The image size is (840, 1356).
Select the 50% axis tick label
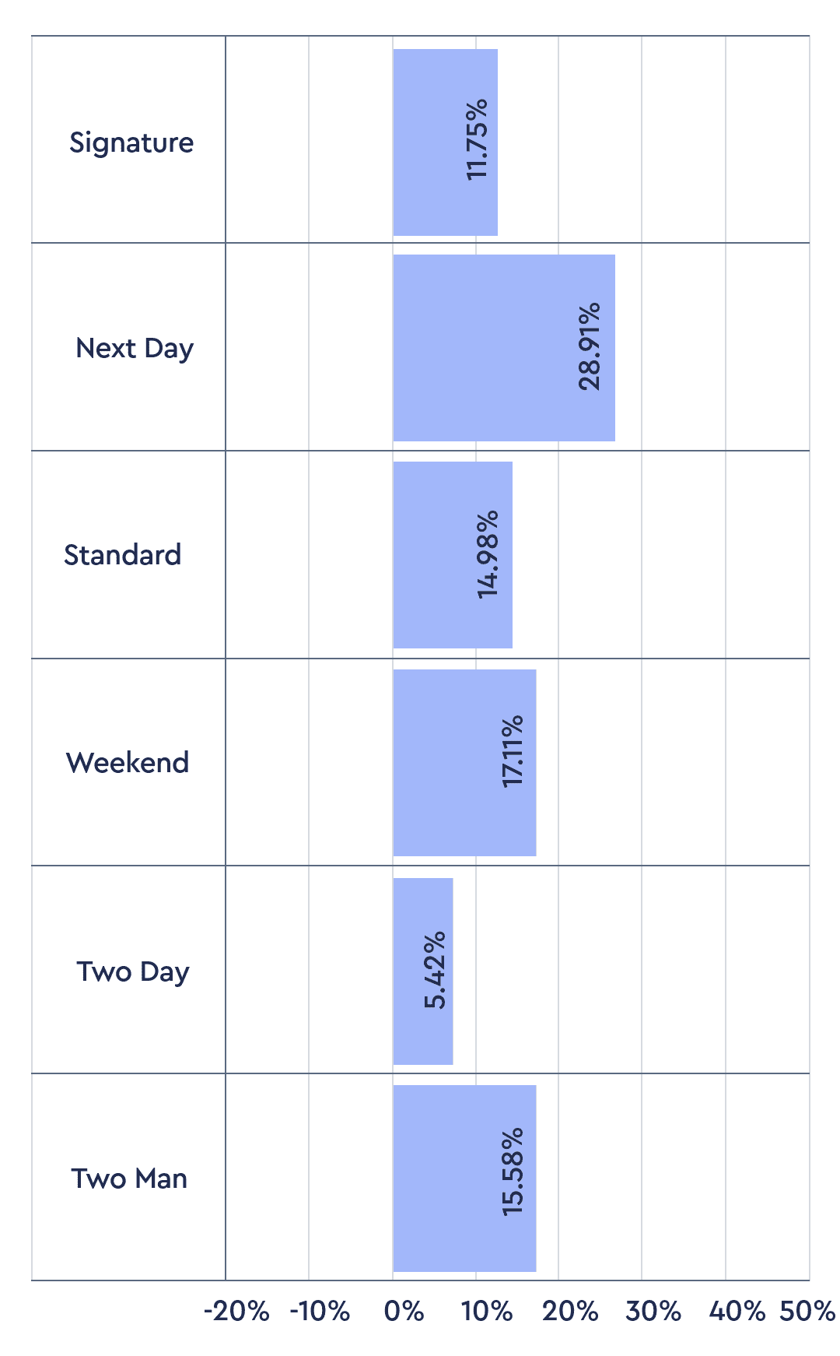click(807, 1312)
